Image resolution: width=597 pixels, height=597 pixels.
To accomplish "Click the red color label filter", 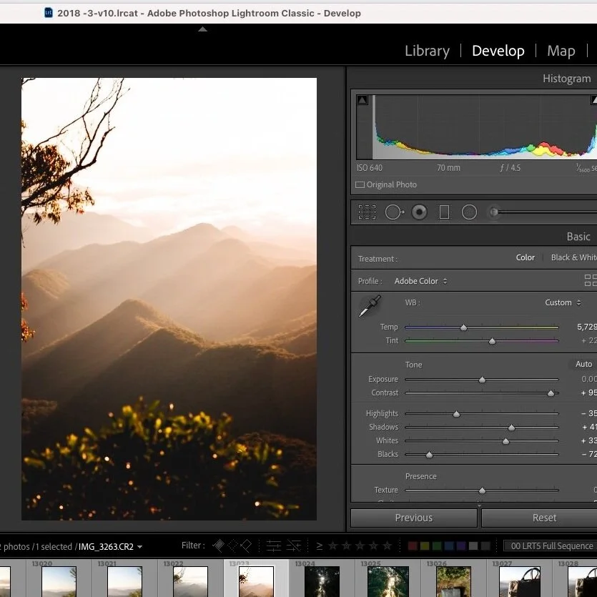I will (x=413, y=546).
